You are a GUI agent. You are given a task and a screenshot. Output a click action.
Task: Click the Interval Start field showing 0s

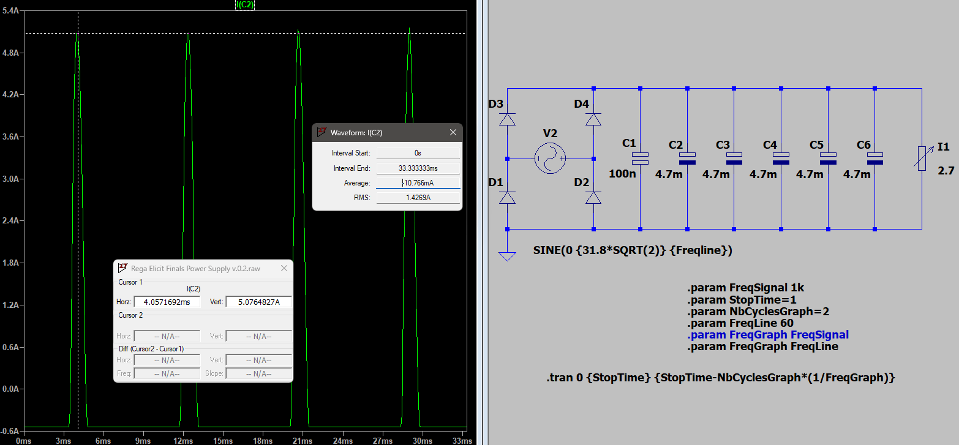click(418, 153)
